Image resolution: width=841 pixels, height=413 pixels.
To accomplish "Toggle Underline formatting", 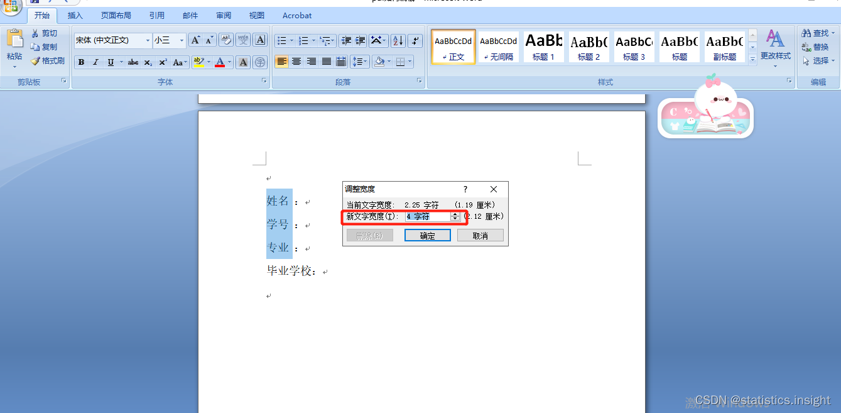I will [111, 62].
